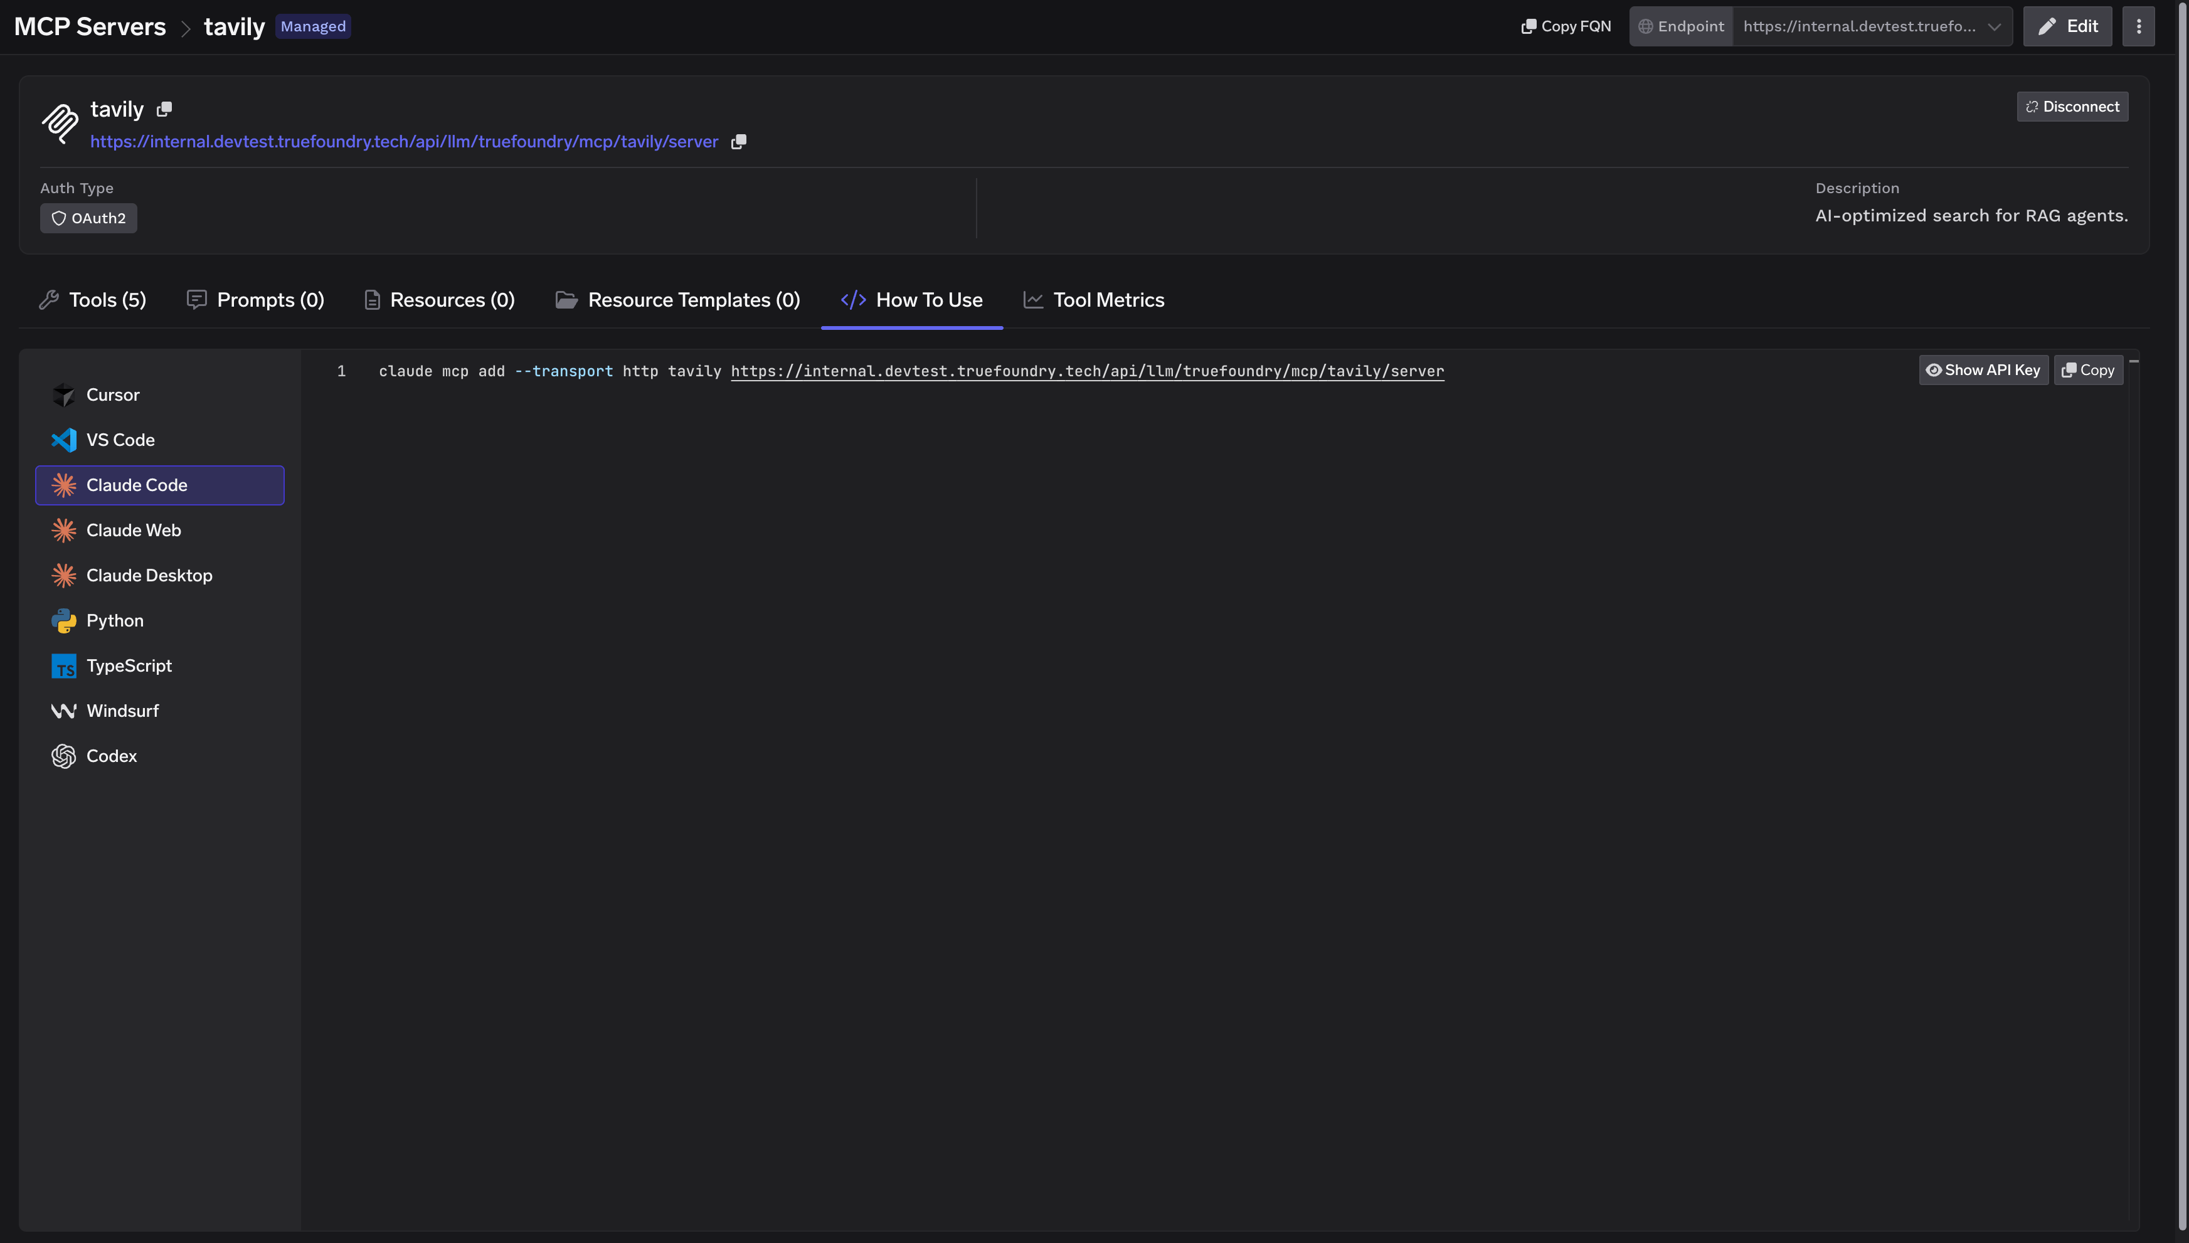Click the Claude Desktop starburst icon
Viewport: 2189px width, 1243px height.
pos(63,576)
